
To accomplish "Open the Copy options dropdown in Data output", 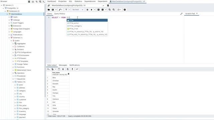I will tap(56, 69).
